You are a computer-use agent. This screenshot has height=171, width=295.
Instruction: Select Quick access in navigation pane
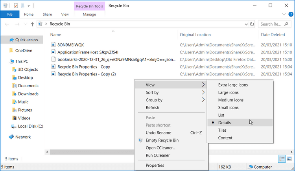(22, 40)
